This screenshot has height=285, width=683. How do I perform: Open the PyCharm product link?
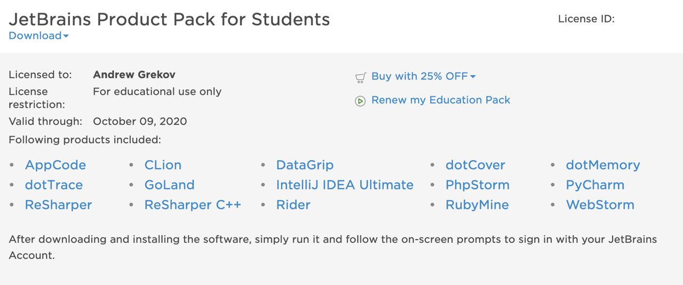click(595, 185)
